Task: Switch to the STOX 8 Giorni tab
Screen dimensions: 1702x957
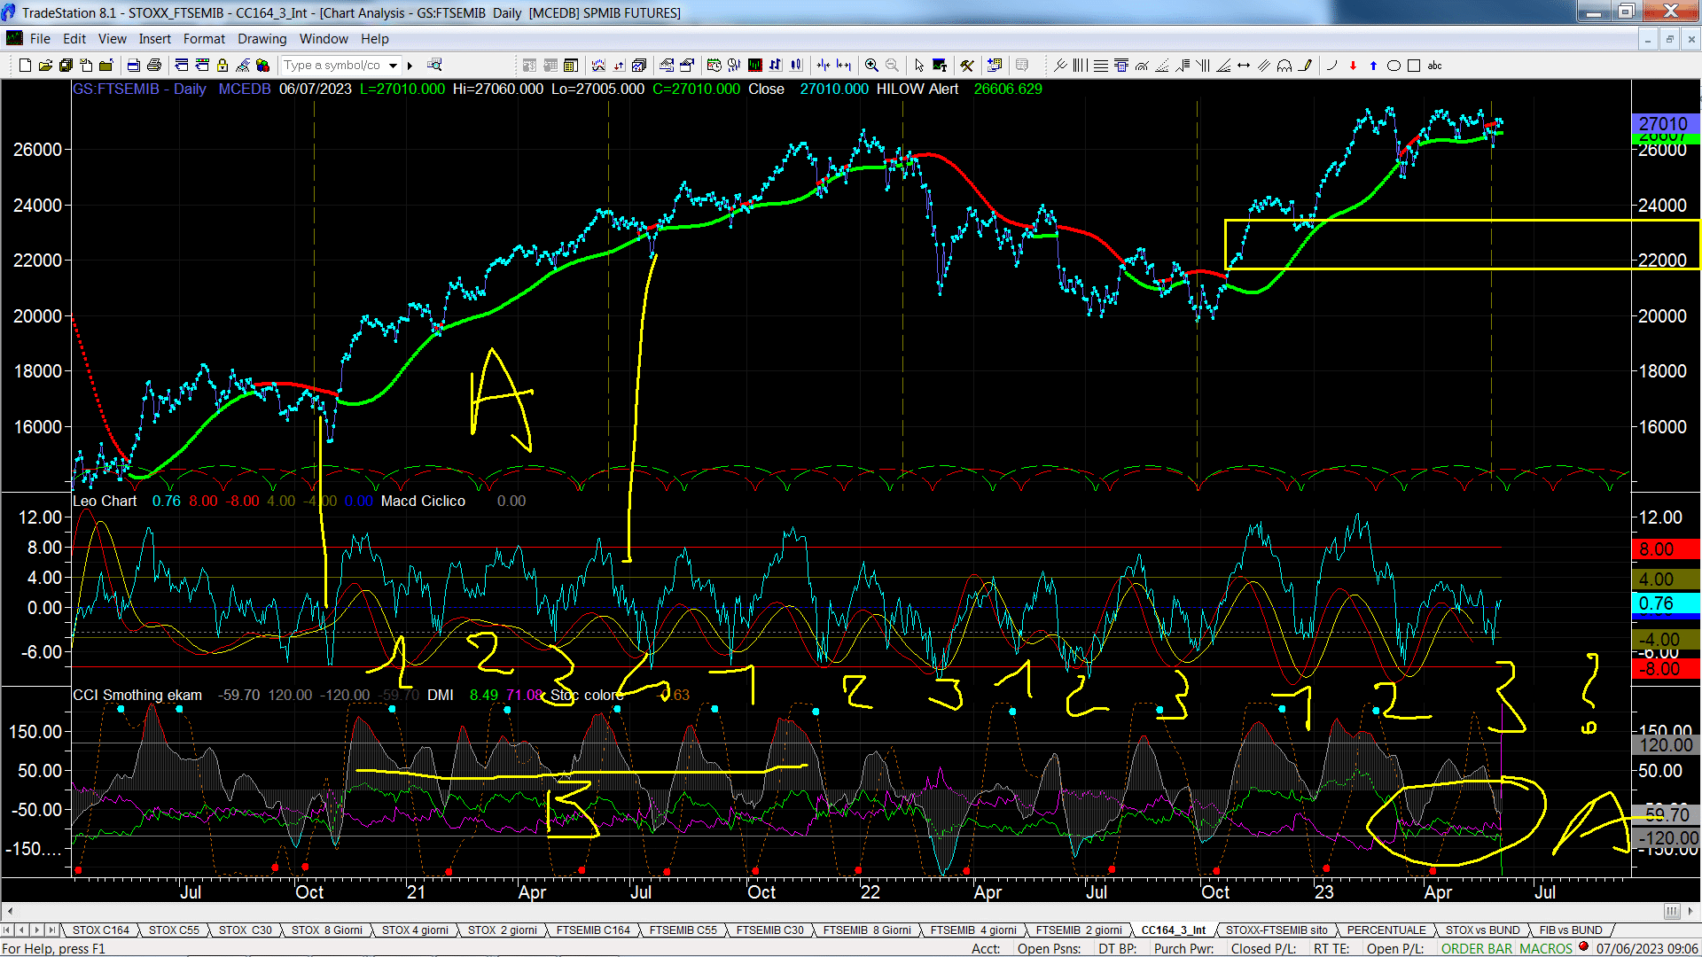Action: pyautogui.click(x=326, y=930)
